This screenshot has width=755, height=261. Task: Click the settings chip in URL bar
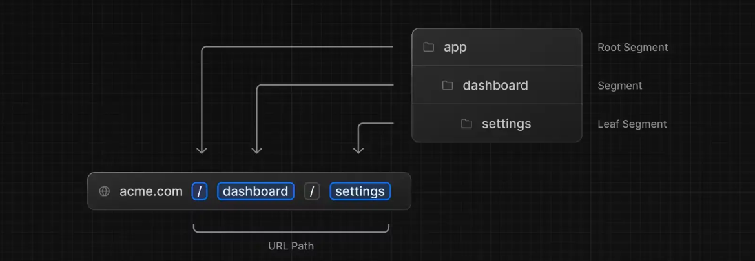click(x=360, y=191)
